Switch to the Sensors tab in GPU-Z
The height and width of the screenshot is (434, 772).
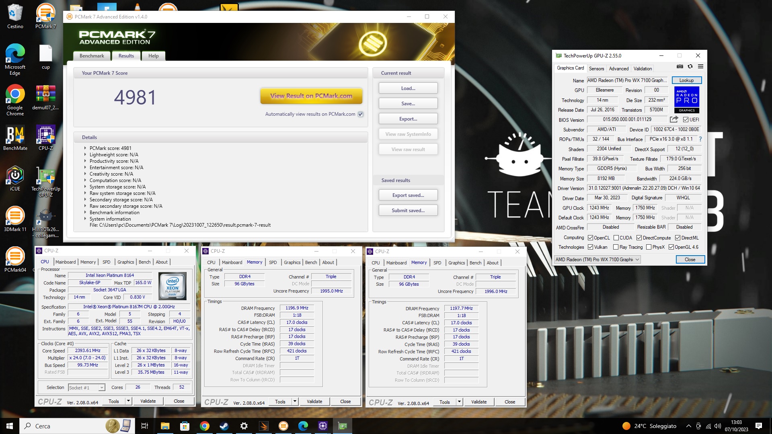pos(596,69)
